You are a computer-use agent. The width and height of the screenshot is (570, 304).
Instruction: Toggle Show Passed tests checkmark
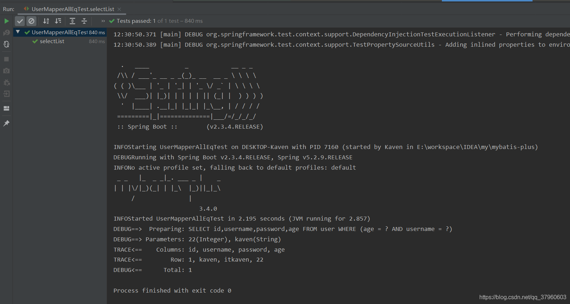20,21
